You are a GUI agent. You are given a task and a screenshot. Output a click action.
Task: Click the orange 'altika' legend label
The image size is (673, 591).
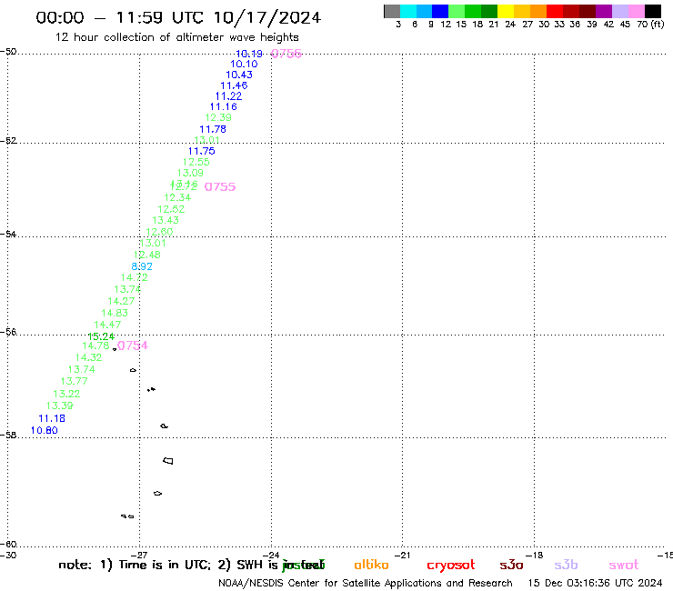[x=371, y=565]
